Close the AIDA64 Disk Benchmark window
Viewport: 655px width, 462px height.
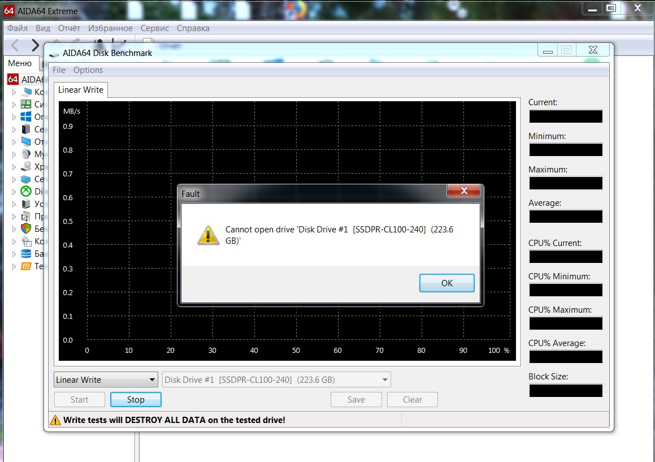coord(593,50)
